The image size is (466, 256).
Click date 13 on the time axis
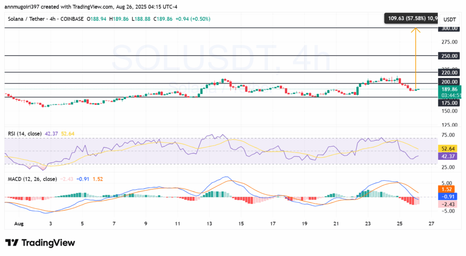(x=209, y=224)
